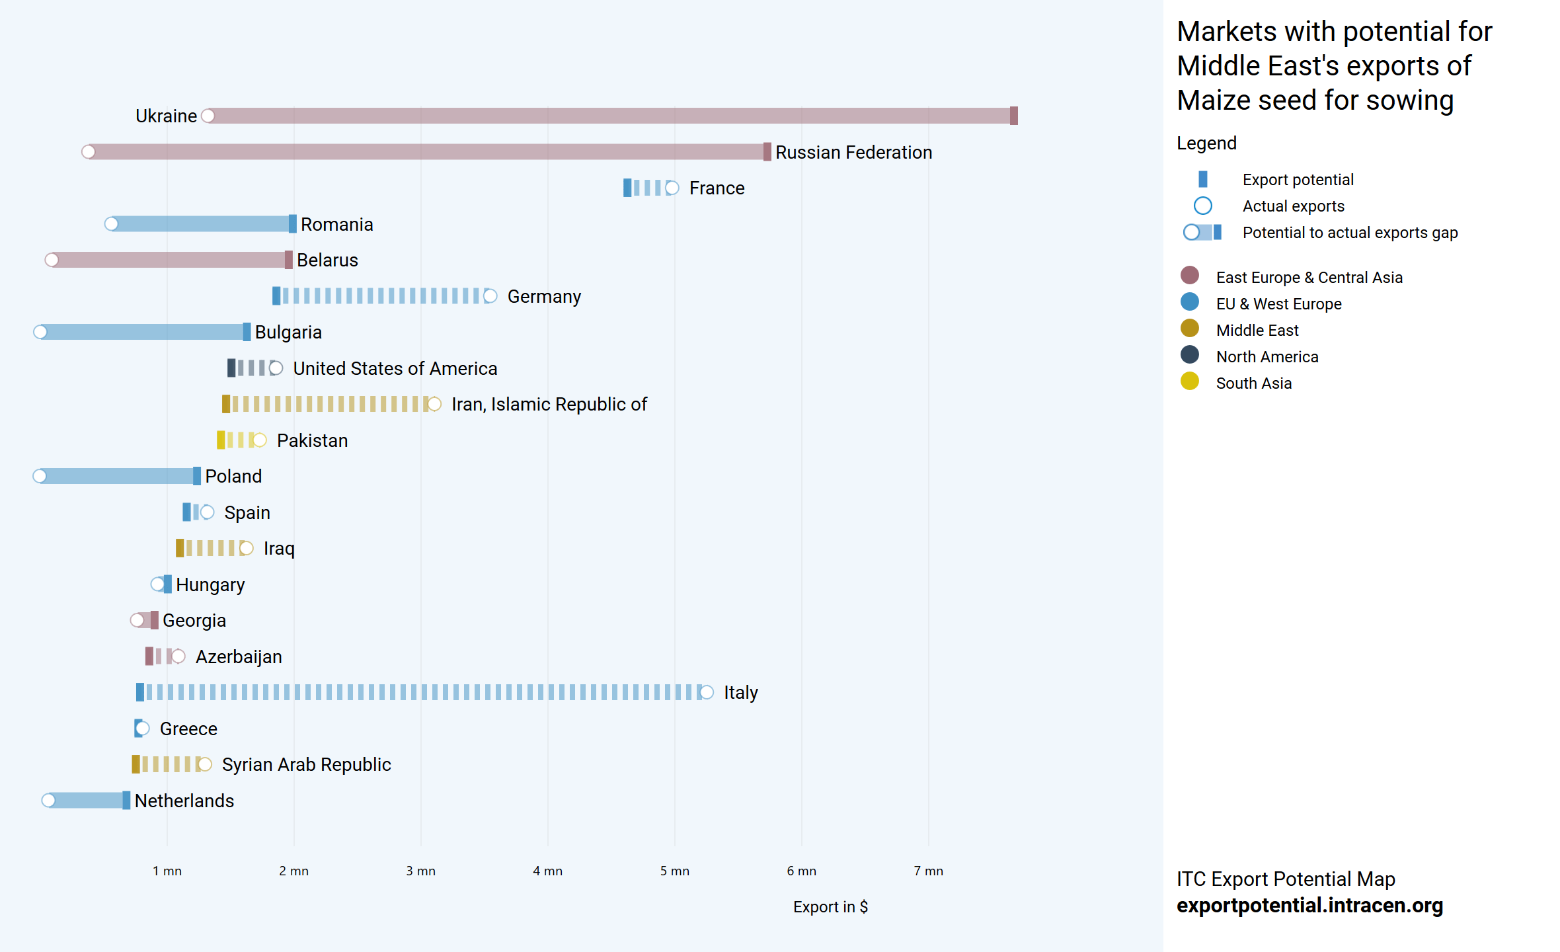Click the Syrian Arab Republic label
Image resolution: width=1560 pixels, height=952 pixels.
306,764
